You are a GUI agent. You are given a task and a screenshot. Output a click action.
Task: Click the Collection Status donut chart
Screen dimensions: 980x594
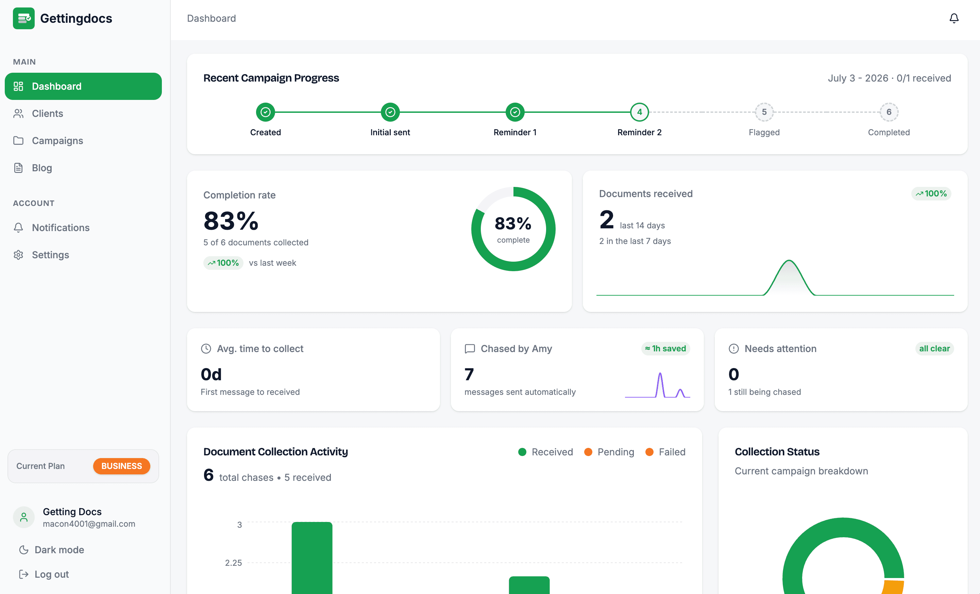(x=843, y=557)
